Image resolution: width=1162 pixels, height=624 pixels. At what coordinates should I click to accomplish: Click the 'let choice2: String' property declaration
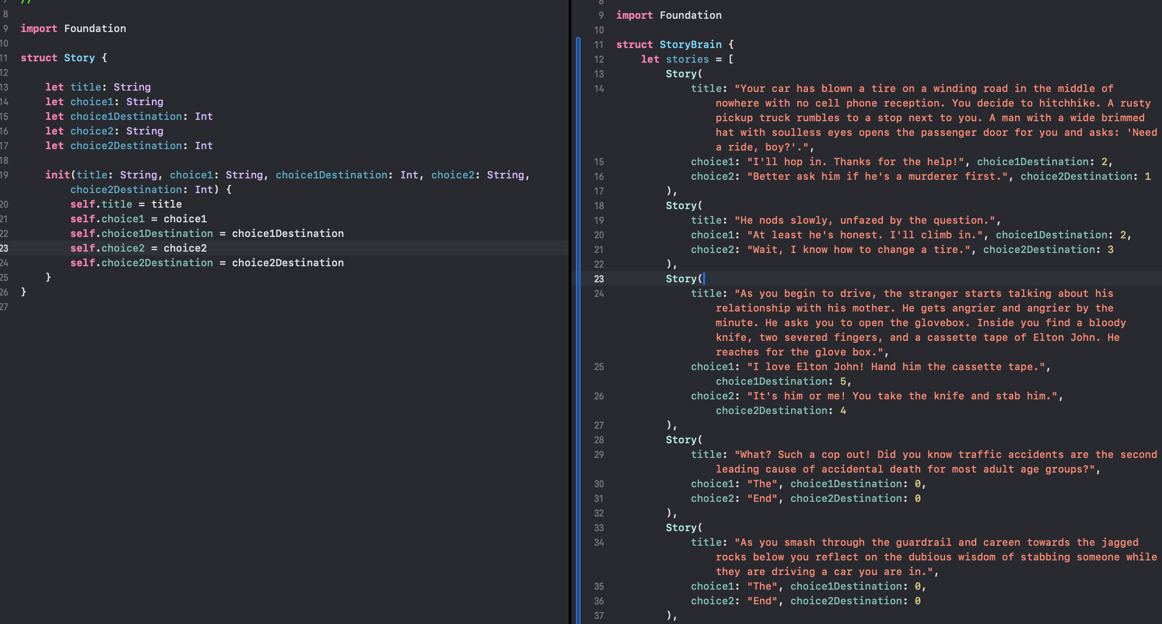pyautogui.click(x=104, y=131)
